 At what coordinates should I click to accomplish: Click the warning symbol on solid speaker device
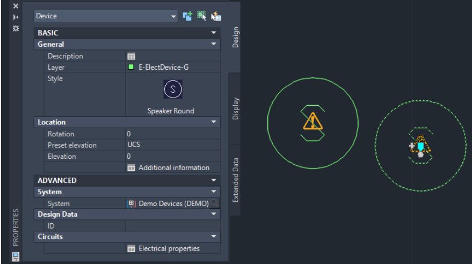313,121
